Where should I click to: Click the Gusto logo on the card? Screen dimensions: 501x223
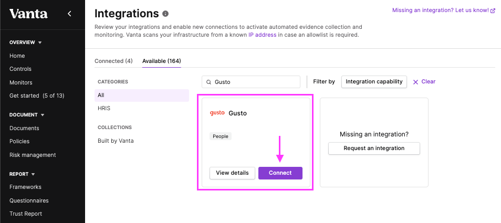coord(217,113)
